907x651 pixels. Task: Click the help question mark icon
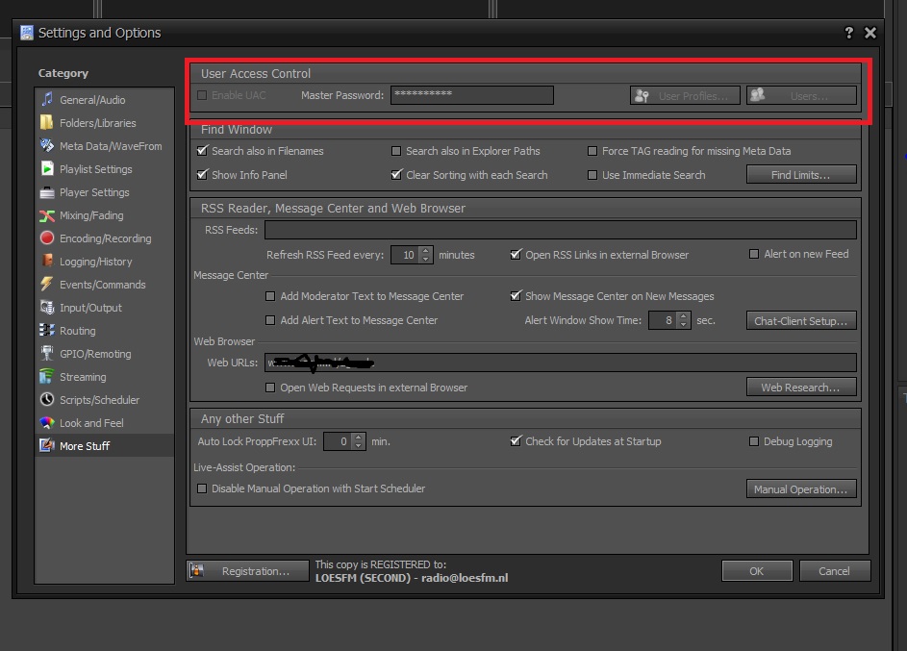[848, 33]
